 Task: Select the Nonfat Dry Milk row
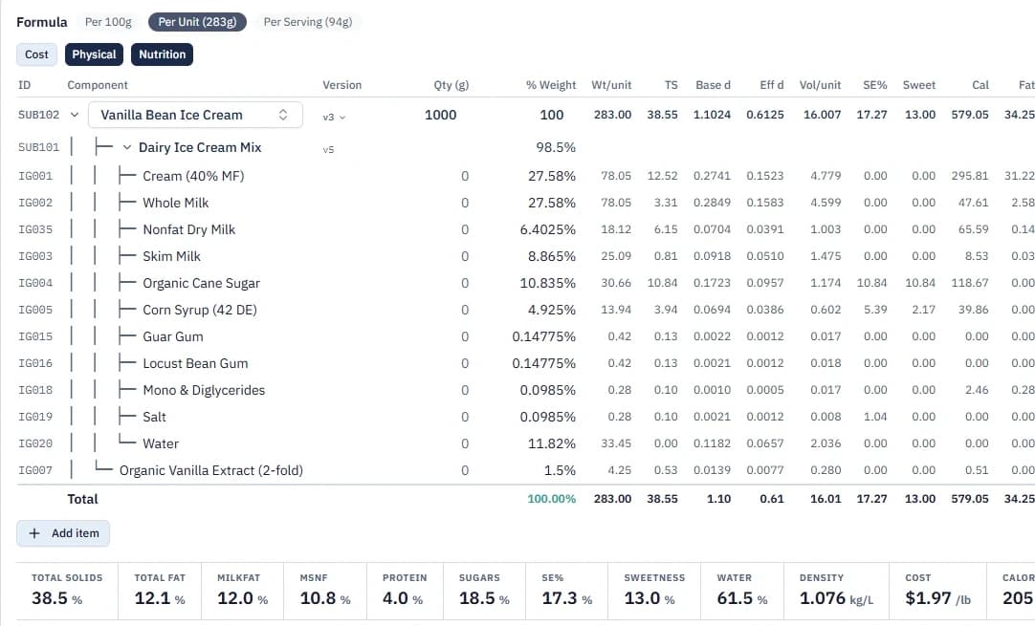pyautogui.click(x=525, y=229)
